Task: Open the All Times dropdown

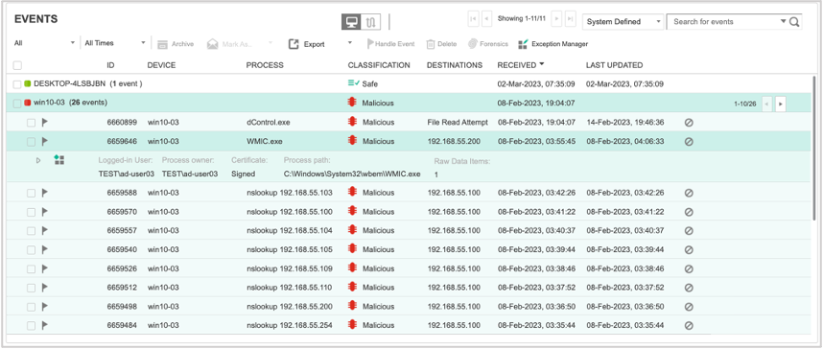Action: [115, 43]
